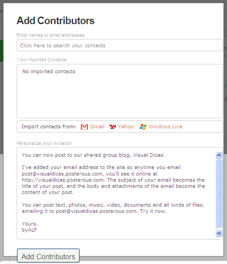227x264 pixels.
Task: Click the Add Contributors submit button
Action: click(x=48, y=256)
